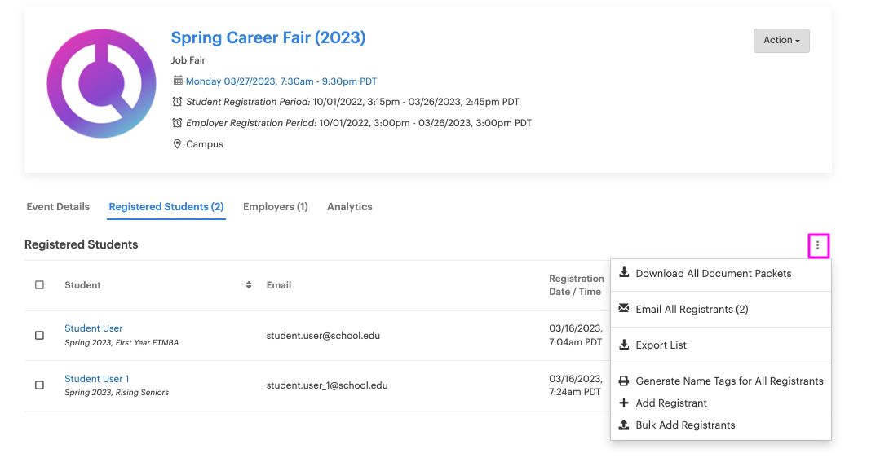The image size is (889, 462).
Task: Open the Student User 1 profile link
Action: (x=97, y=379)
